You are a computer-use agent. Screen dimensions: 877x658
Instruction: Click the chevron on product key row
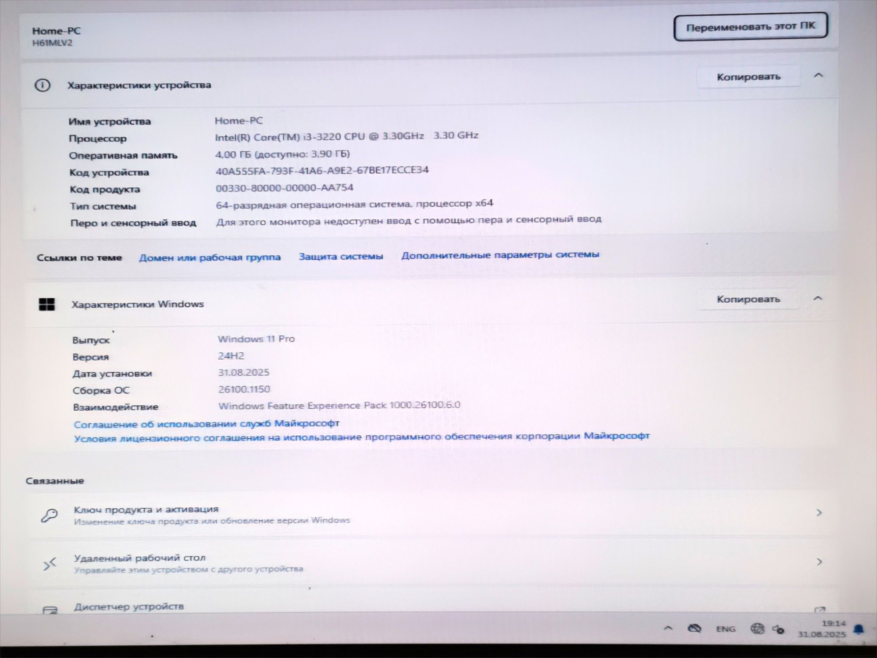(x=818, y=512)
